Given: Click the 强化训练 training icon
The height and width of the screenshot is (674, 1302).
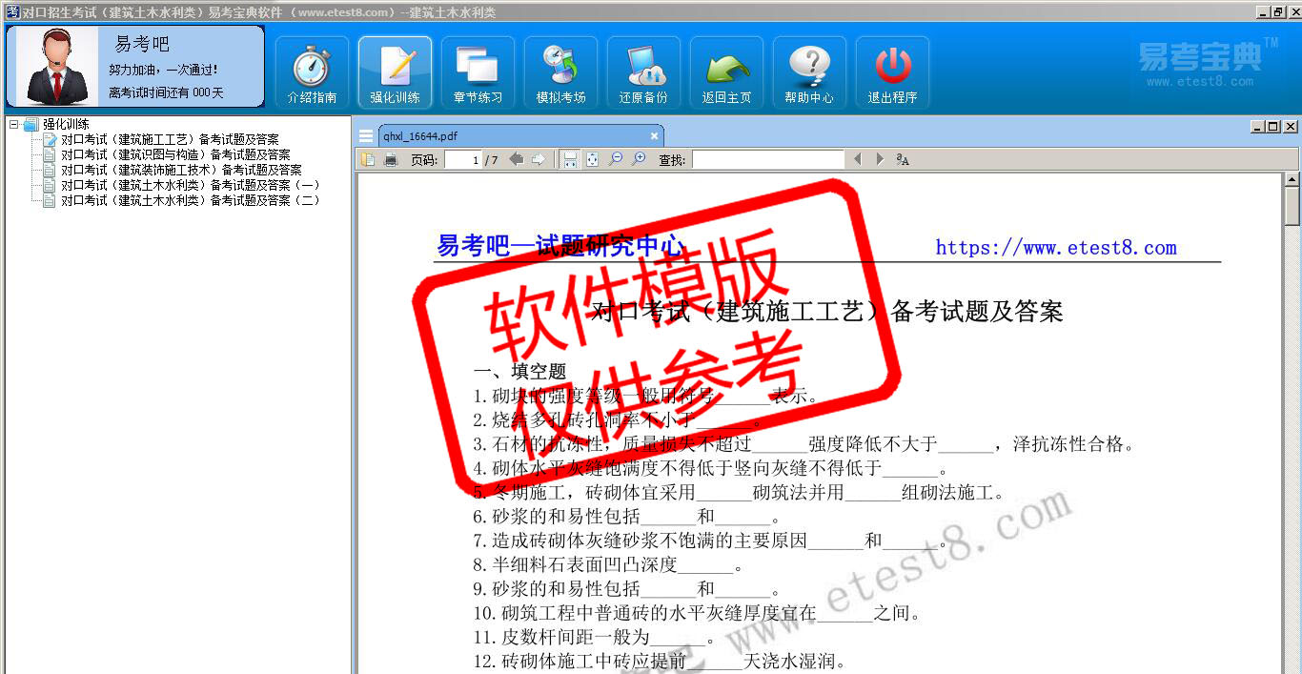Looking at the screenshot, I should pyautogui.click(x=395, y=72).
